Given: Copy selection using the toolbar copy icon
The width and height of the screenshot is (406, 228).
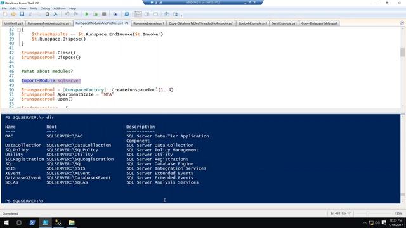Looking at the screenshot, I should tap(39, 14).
